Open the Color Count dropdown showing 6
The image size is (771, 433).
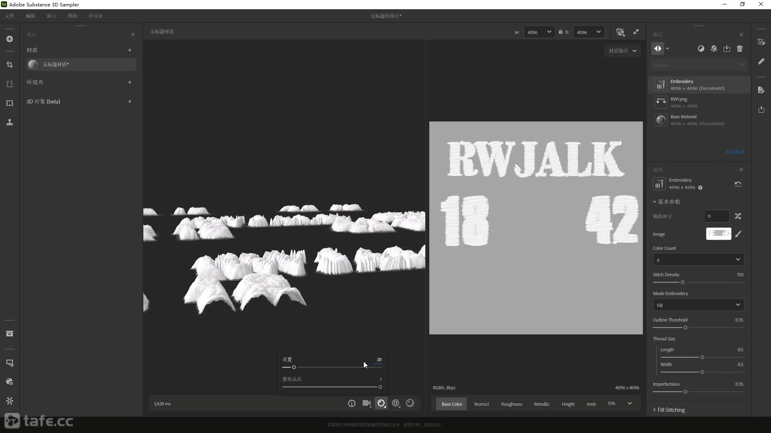[698, 260]
